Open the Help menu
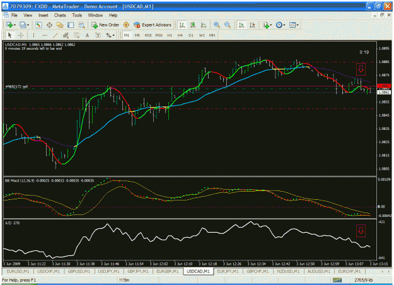Image resolution: width=394 pixels, height=285 pixels. (x=113, y=15)
